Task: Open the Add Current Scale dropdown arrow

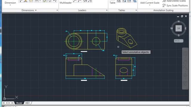Action: [x=150, y=5]
